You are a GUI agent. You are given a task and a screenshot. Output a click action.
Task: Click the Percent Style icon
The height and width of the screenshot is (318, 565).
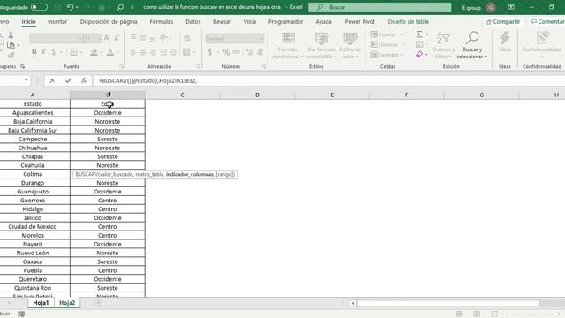pyautogui.click(x=226, y=52)
